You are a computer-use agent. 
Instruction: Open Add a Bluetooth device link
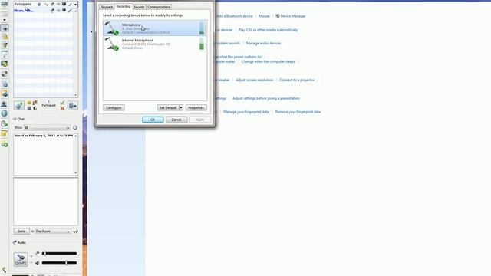pyautogui.click(x=235, y=16)
